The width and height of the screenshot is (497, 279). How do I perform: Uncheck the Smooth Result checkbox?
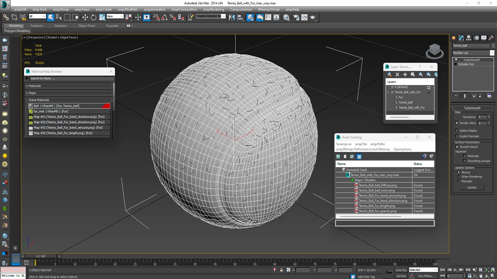[x=457, y=147]
